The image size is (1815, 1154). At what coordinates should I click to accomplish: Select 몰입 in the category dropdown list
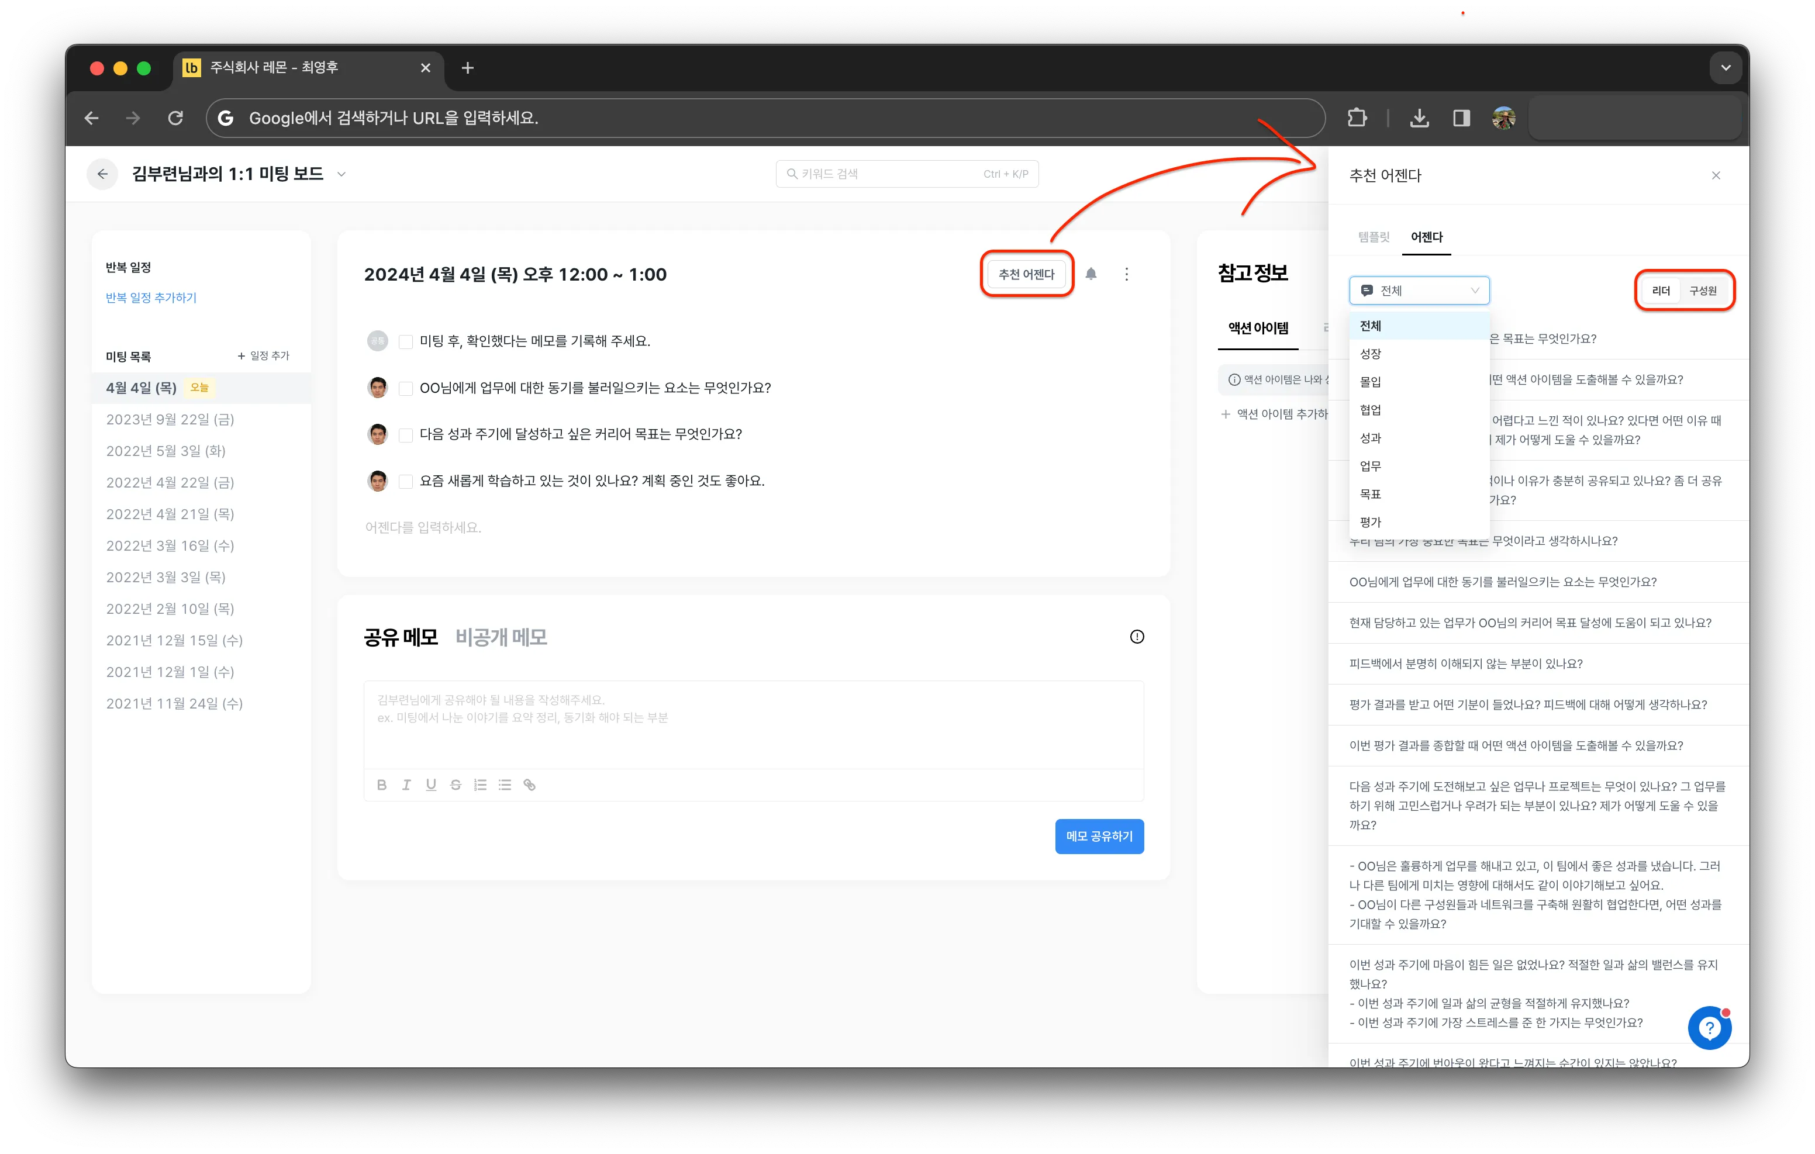1419,382
